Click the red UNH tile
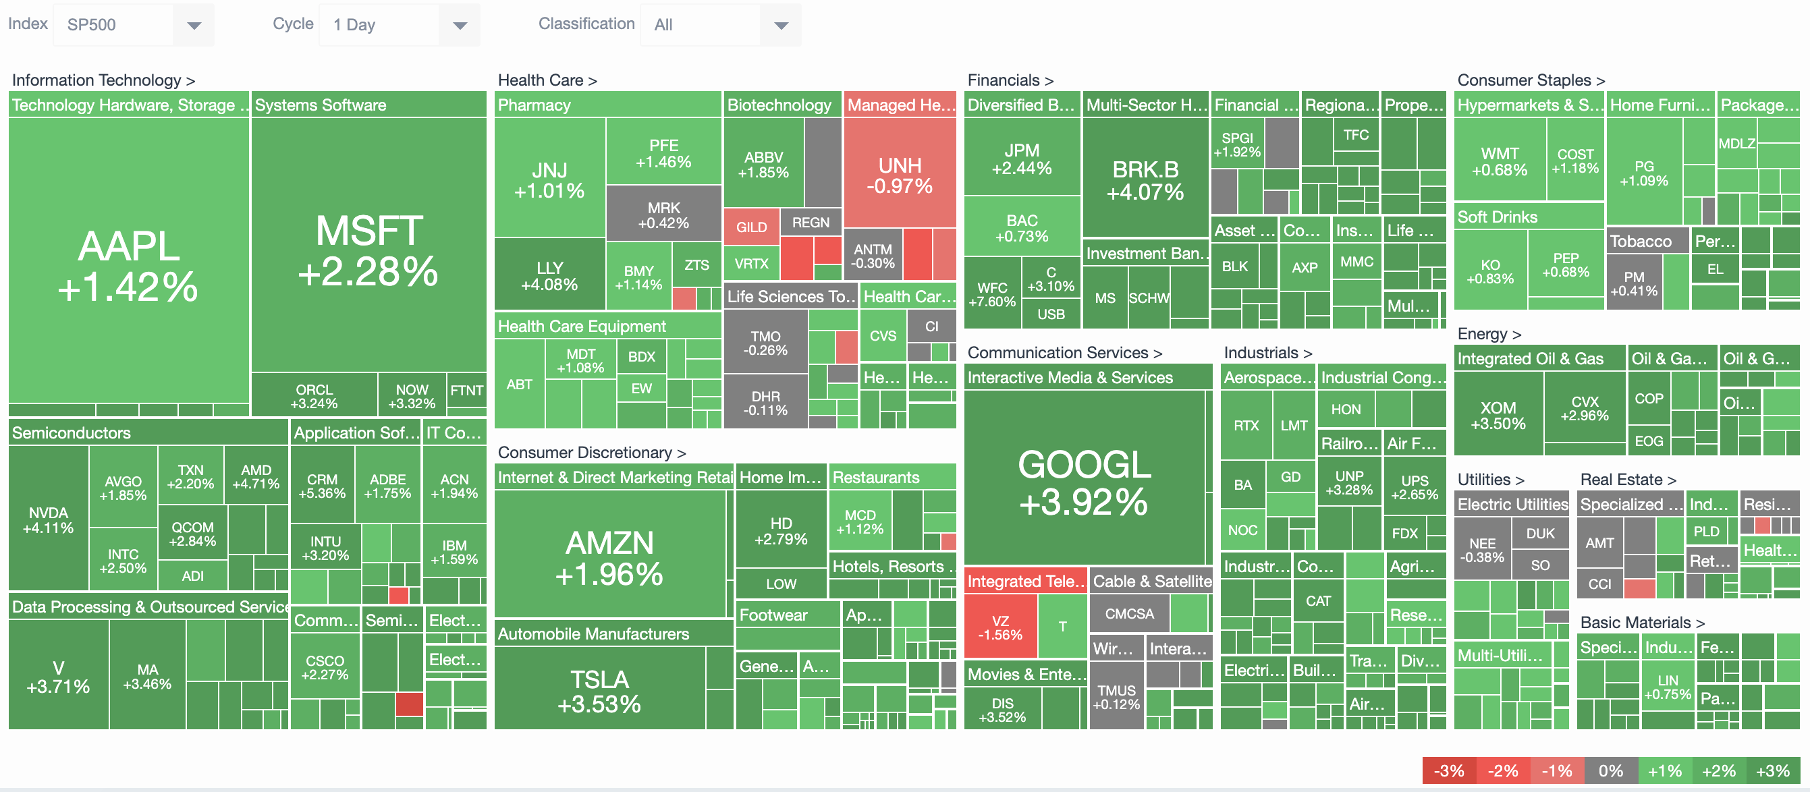This screenshot has height=792, width=1810. click(902, 175)
